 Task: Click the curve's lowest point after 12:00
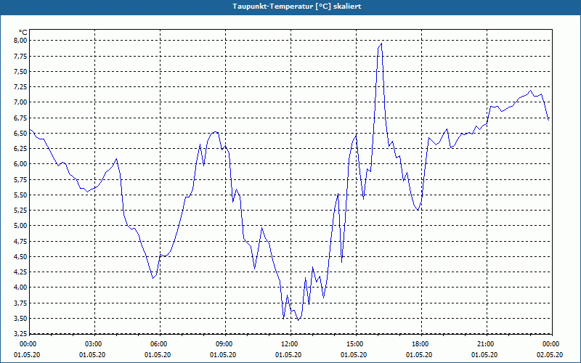coord(298,320)
